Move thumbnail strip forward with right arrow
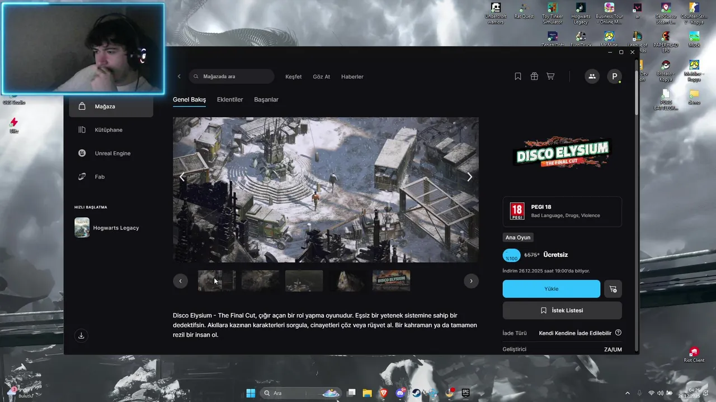The height and width of the screenshot is (402, 716). tap(471, 281)
